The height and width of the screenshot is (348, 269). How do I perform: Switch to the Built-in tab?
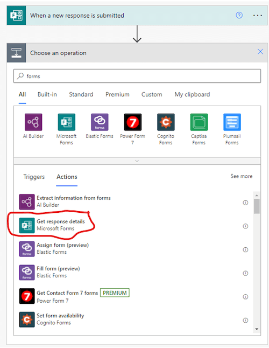[x=47, y=95]
